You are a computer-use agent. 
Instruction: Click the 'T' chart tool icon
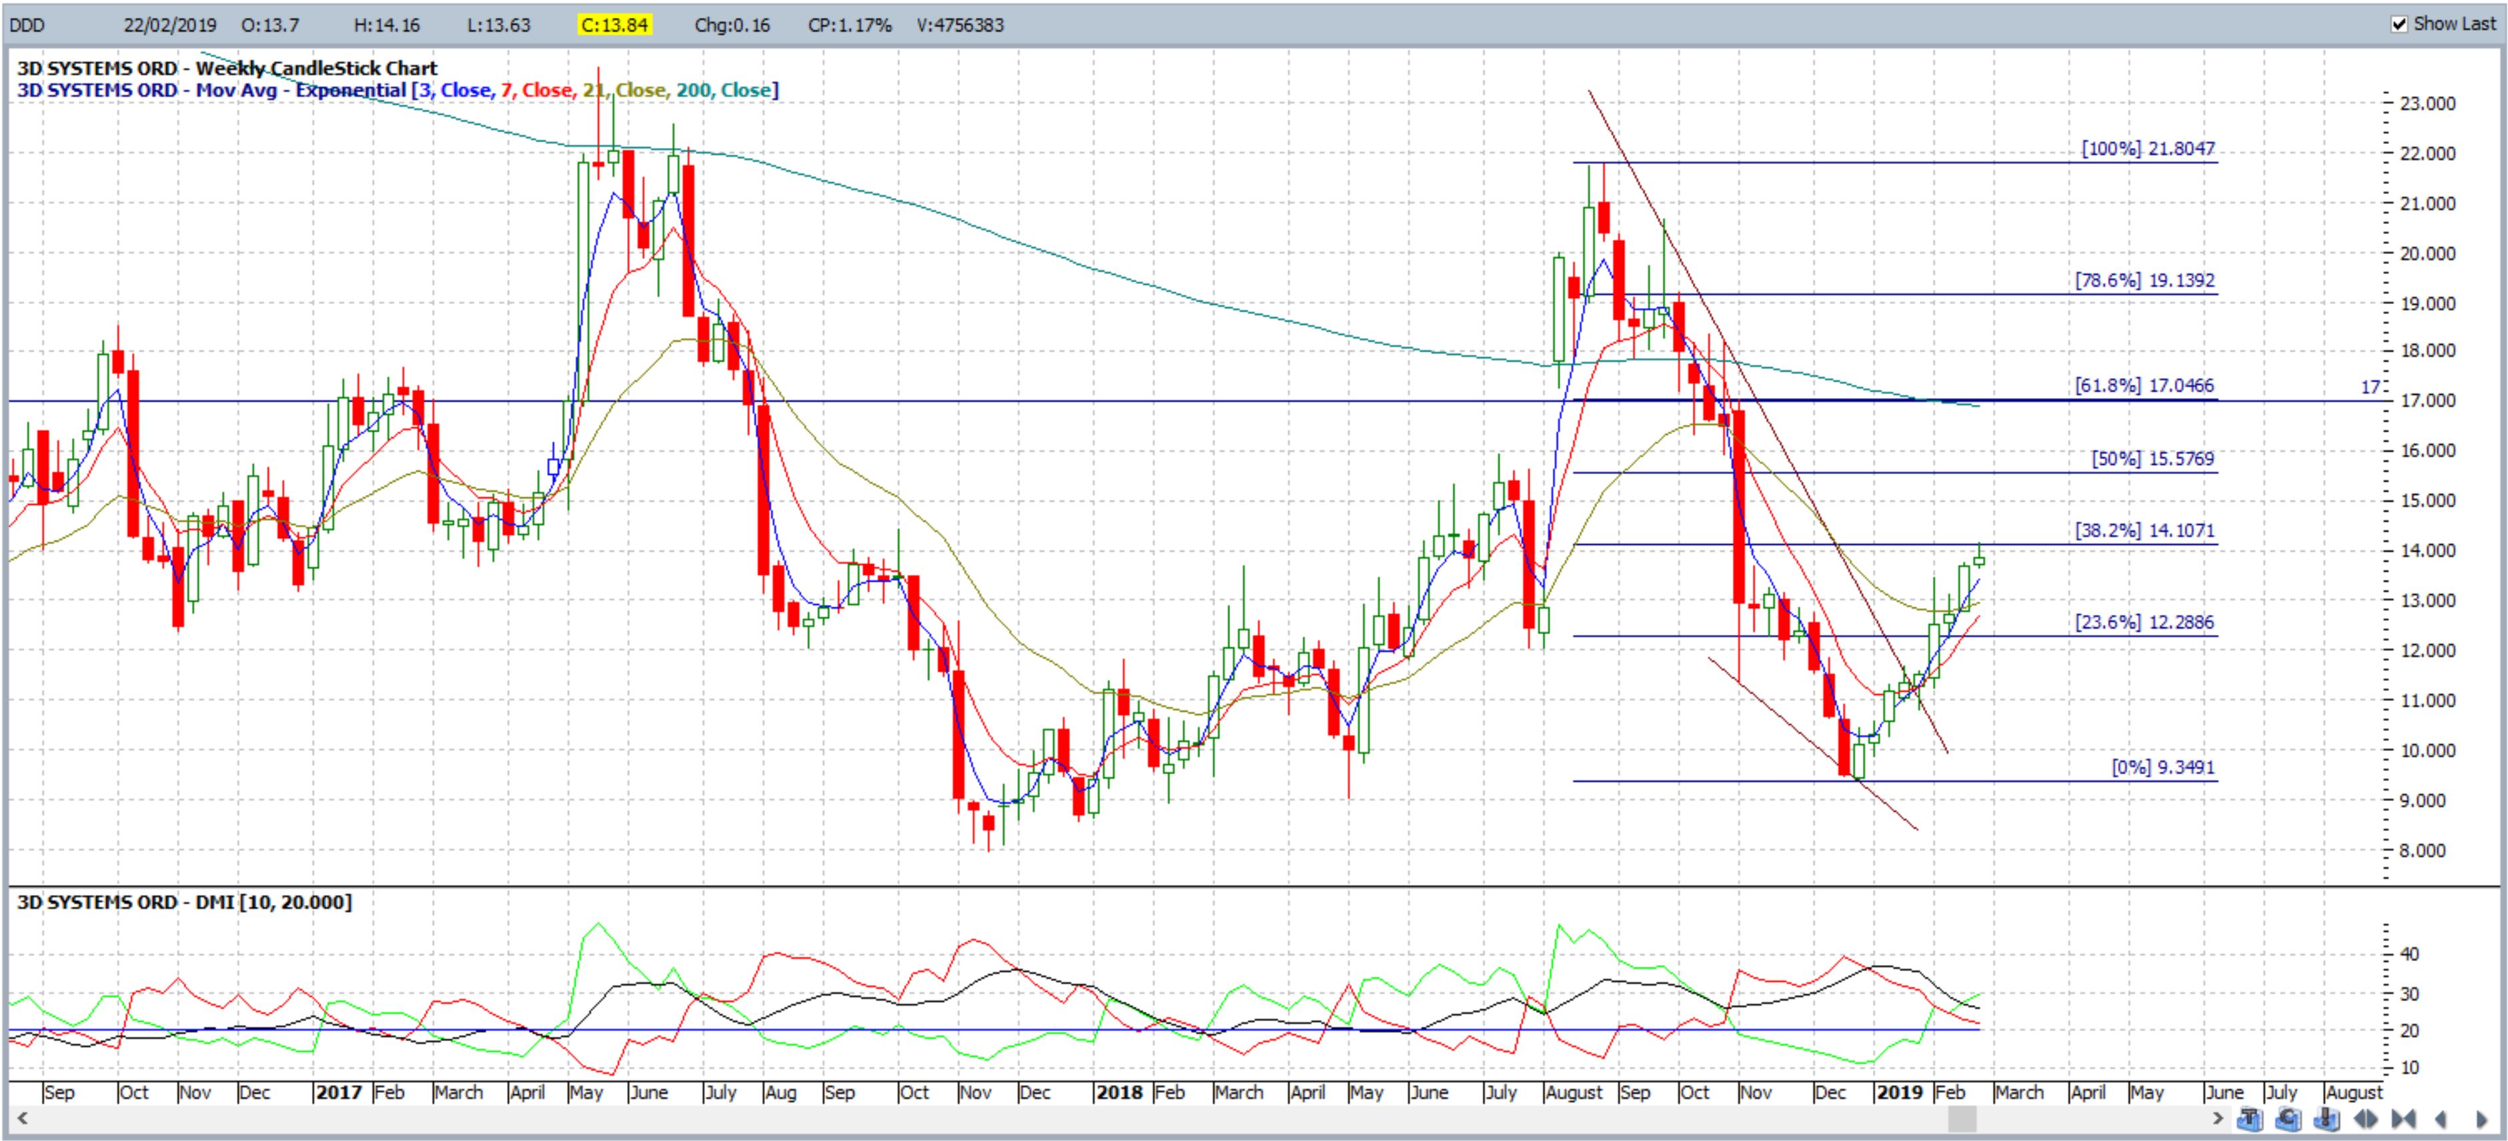(x=2250, y=1118)
